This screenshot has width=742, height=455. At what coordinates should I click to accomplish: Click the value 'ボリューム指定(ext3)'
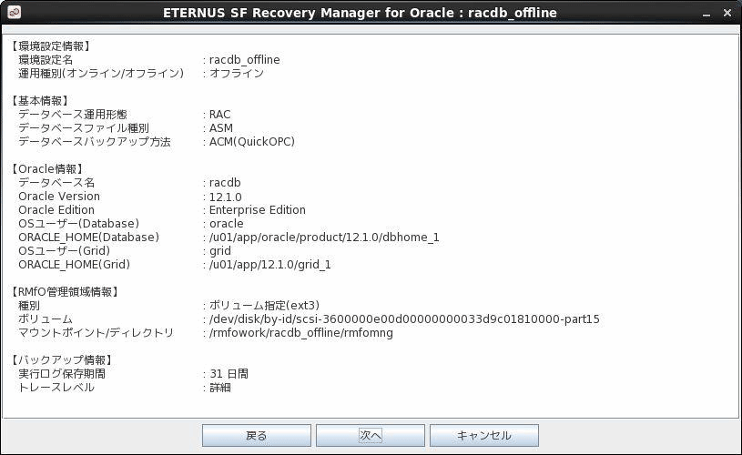coord(265,306)
